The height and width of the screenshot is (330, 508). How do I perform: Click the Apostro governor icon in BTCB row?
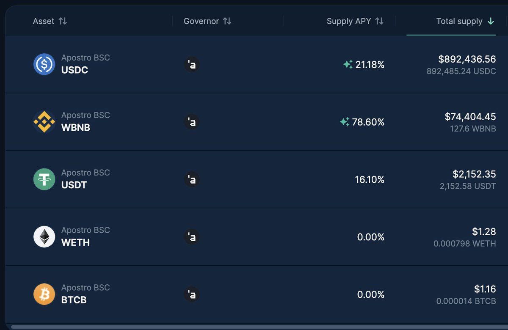click(x=191, y=294)
